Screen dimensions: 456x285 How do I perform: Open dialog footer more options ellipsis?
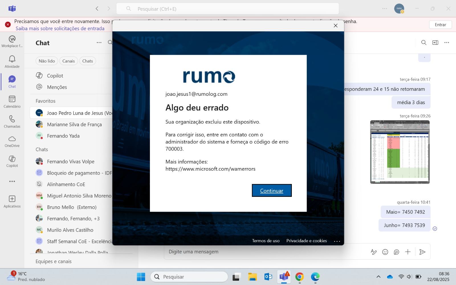coord(337,241)
